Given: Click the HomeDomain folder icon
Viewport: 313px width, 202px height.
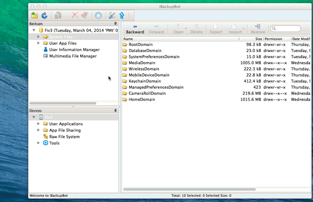Looking at the screenshot, I should [x=125, y=99].
